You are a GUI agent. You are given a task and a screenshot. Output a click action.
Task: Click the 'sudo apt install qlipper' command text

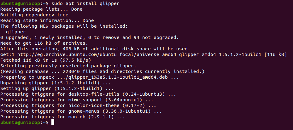pyautogui.click(x=85, y=3)
